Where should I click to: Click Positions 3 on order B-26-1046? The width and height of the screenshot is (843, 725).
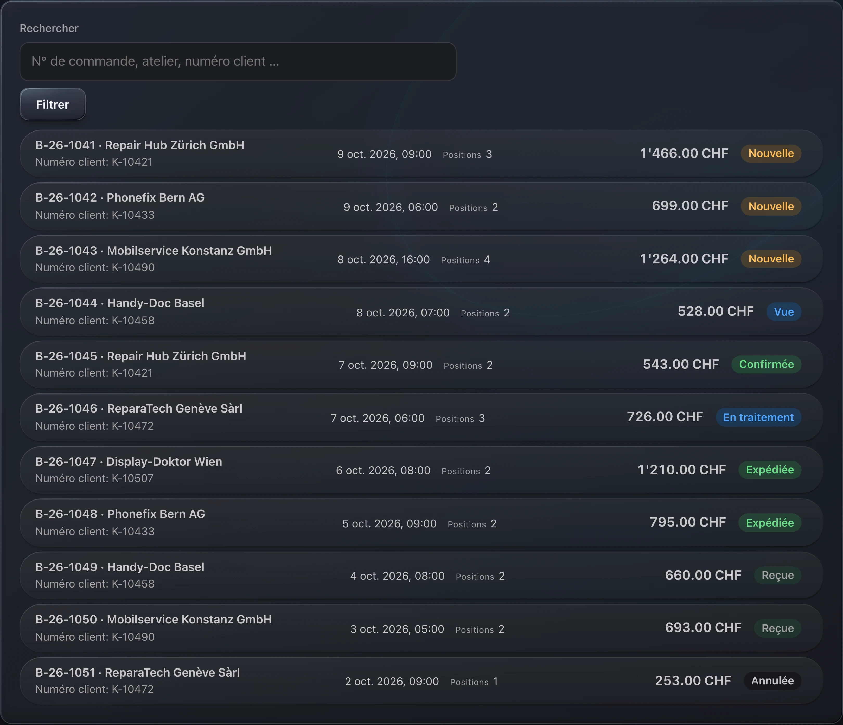tap(460, 418)
